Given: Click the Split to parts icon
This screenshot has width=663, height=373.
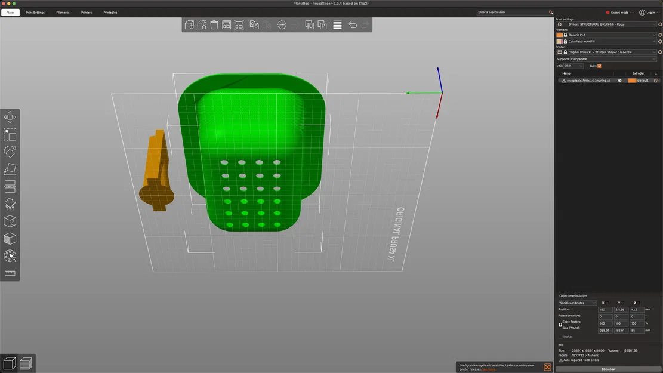Looking at the screenshot, I should click(x=322, y=25).
